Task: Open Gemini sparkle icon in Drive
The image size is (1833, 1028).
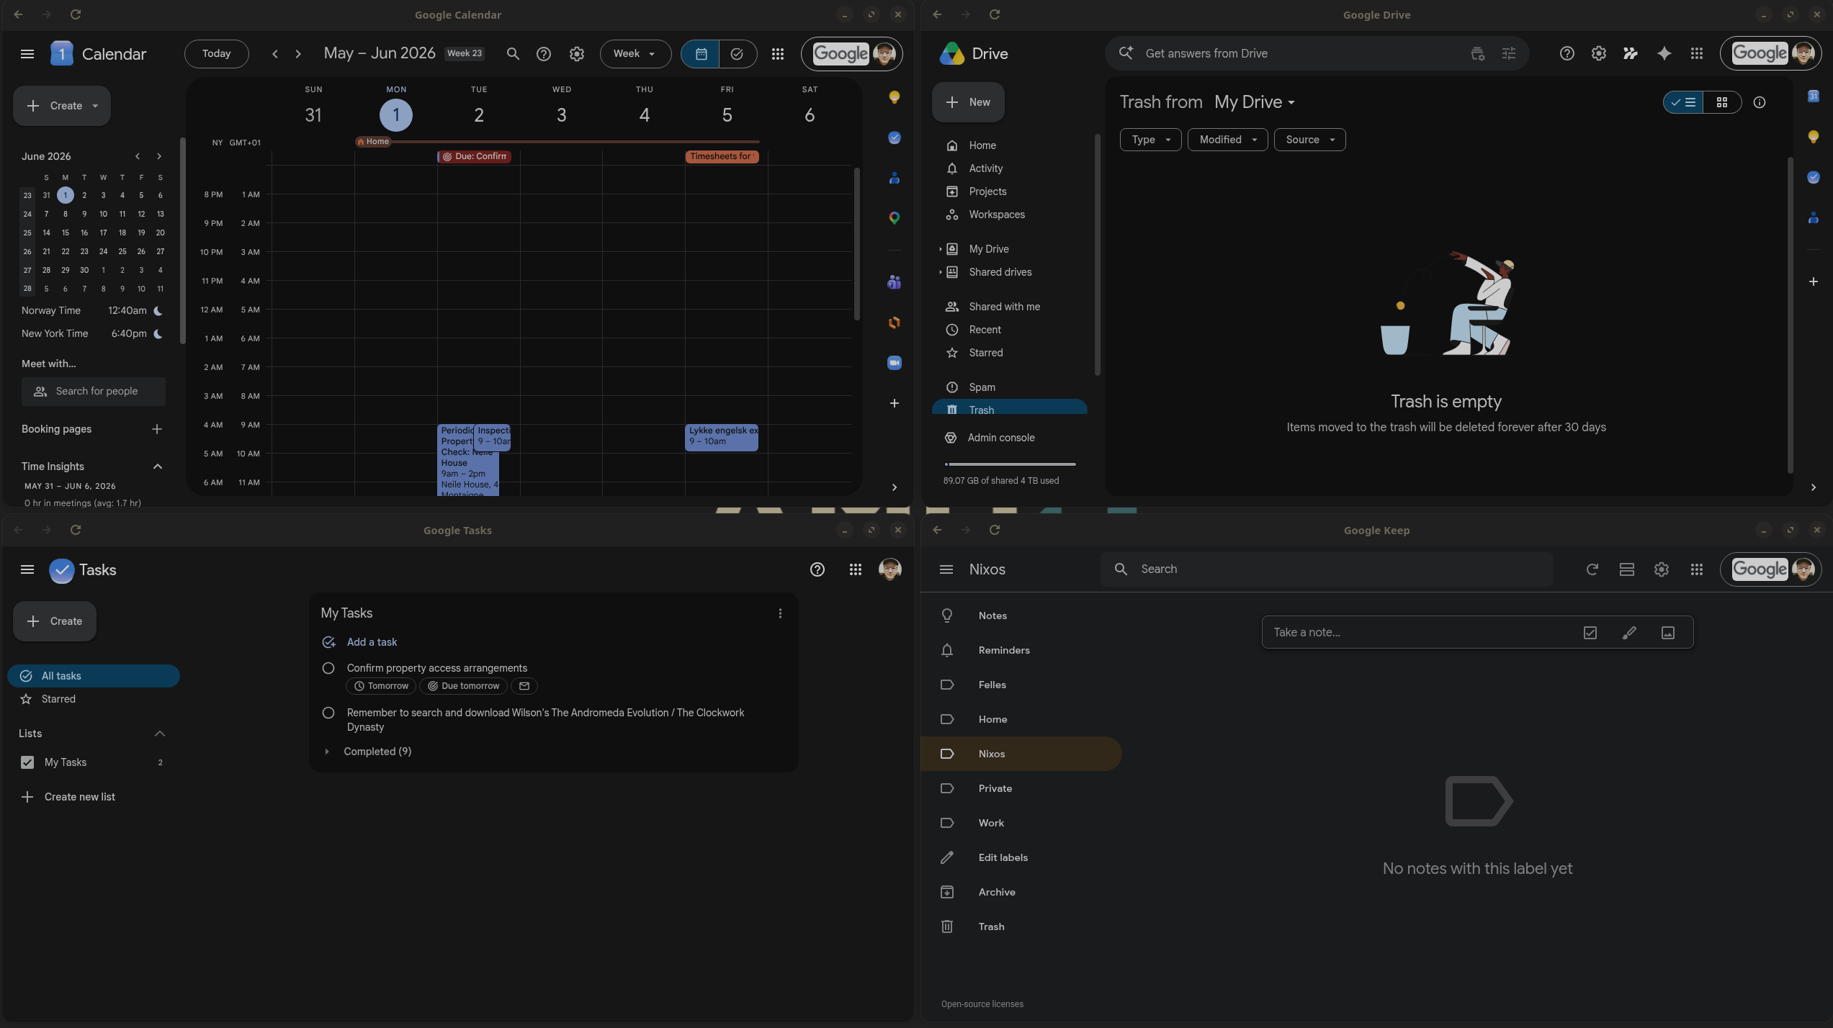Action: point(1664,53)
